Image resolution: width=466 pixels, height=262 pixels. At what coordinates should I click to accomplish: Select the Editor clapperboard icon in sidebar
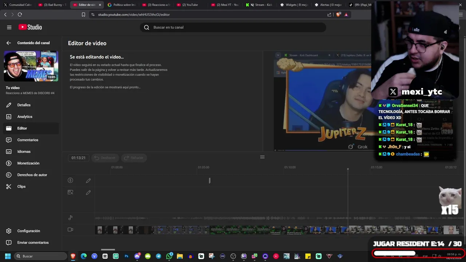click(9, 128)
